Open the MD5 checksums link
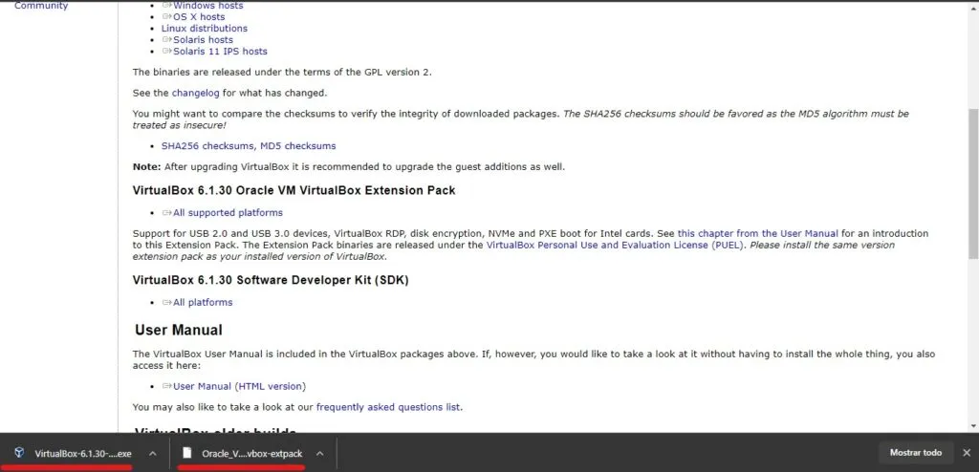 [298, 146]
